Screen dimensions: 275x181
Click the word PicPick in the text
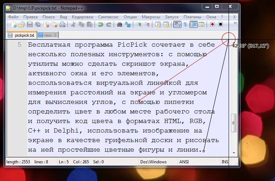(132, 45)
